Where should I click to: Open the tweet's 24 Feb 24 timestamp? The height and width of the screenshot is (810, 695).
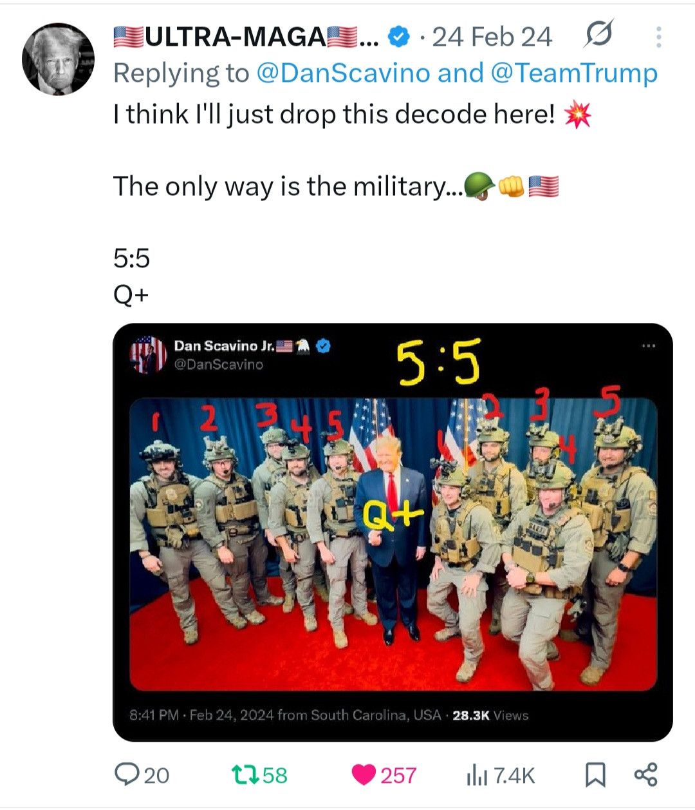(x=492, y=37)
